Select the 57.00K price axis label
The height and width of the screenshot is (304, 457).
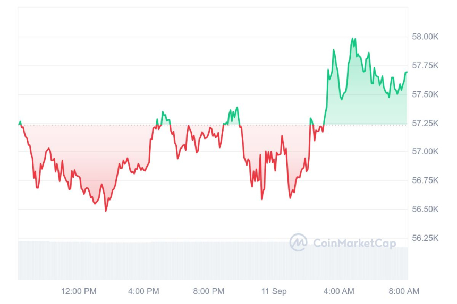[x=424, y=152]
